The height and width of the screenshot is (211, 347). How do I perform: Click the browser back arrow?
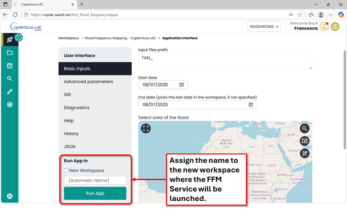coord(5,15)
